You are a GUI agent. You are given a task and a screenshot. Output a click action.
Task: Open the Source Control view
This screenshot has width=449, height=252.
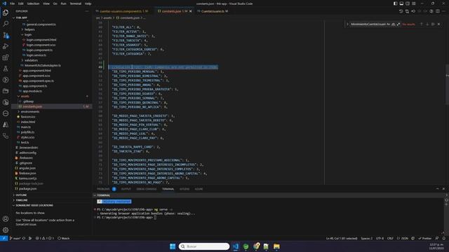(x=6, y=35)
